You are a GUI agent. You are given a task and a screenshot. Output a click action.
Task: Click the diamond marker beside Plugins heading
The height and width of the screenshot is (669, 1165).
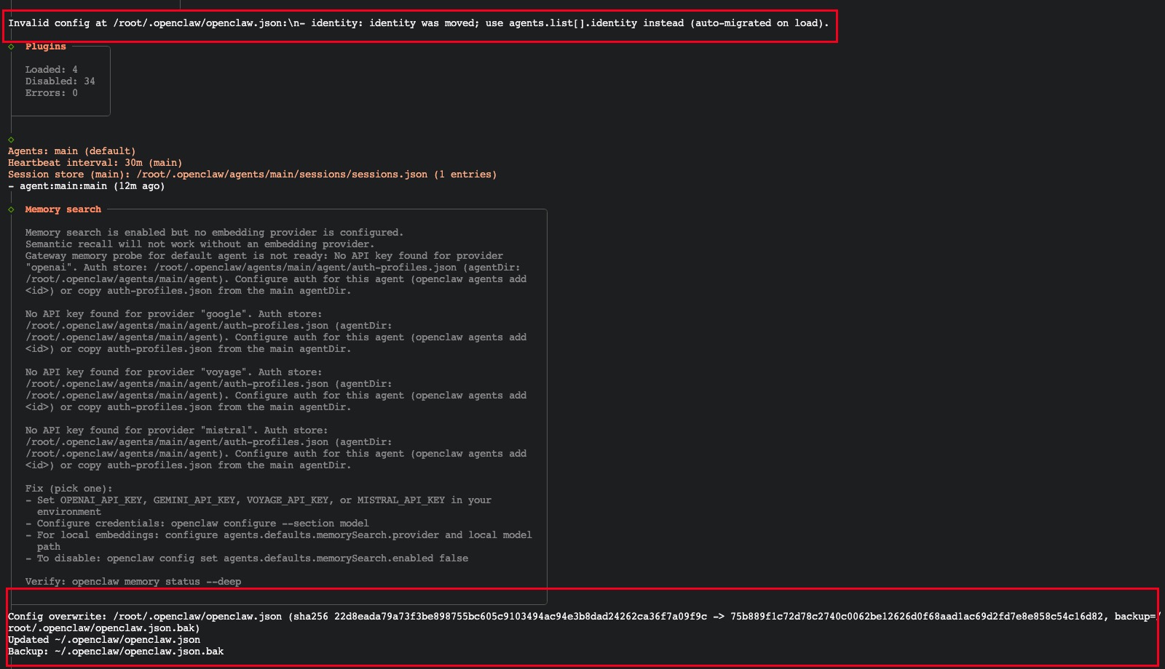pos(11,47)
